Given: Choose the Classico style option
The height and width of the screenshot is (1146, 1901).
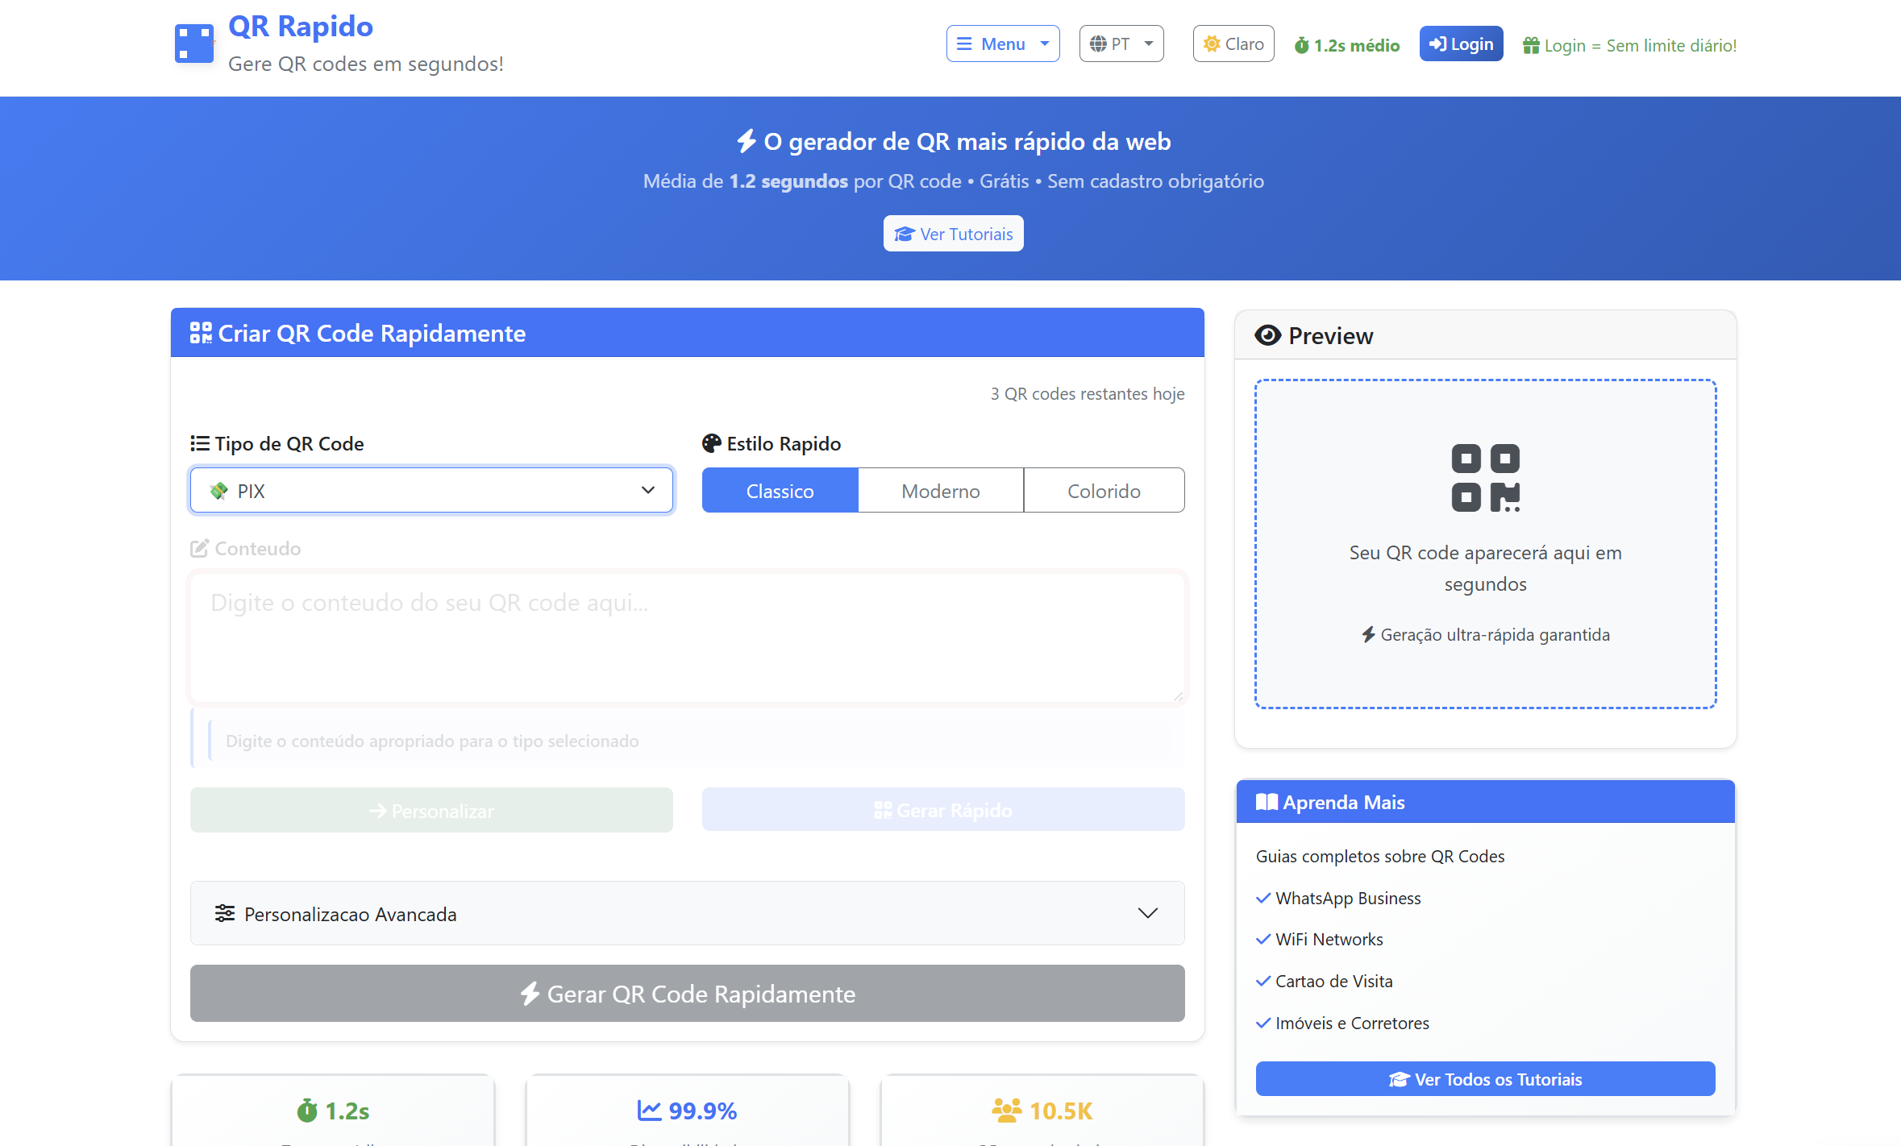Looking at the screenshot, I should 780,491.
